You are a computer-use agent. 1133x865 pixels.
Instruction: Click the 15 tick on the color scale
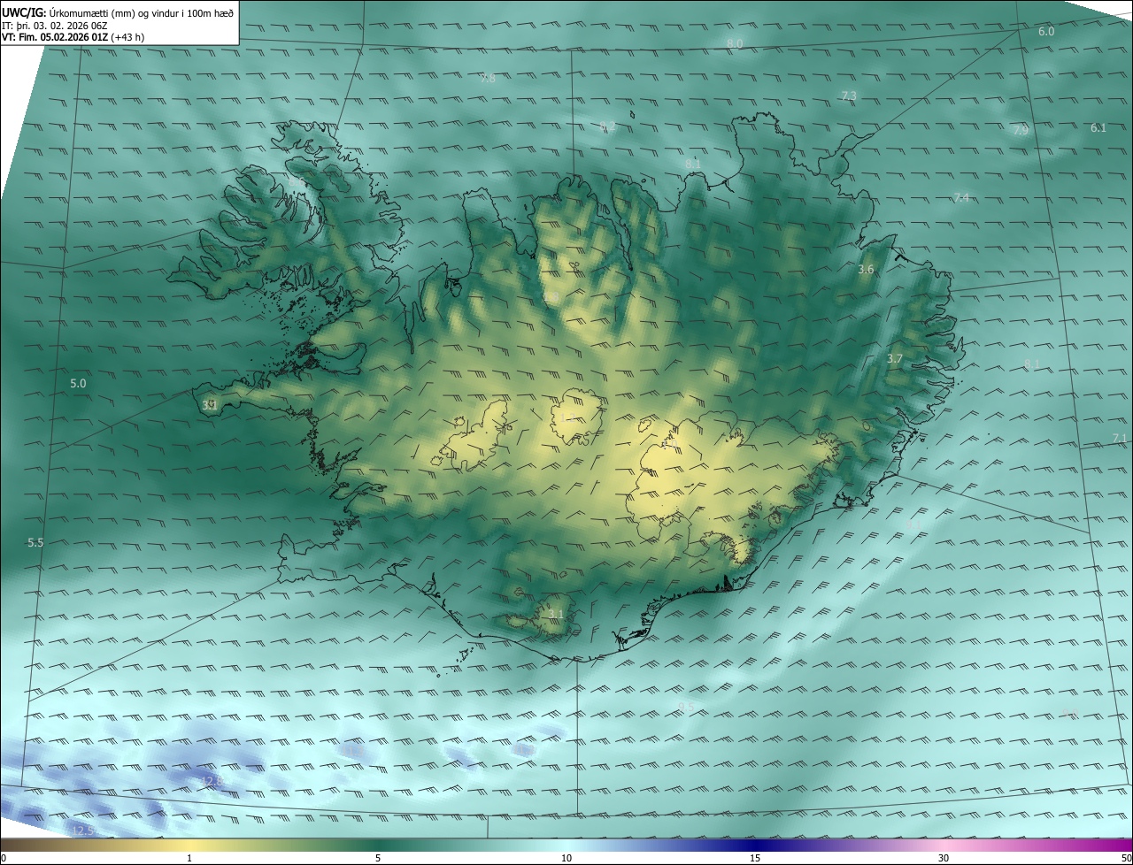755,858
